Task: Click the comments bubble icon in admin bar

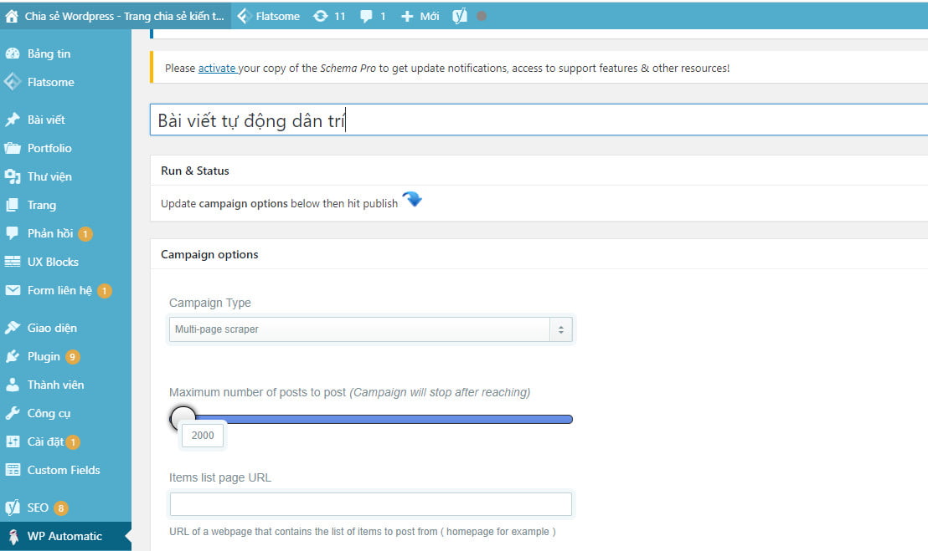Action: (366, 15)
